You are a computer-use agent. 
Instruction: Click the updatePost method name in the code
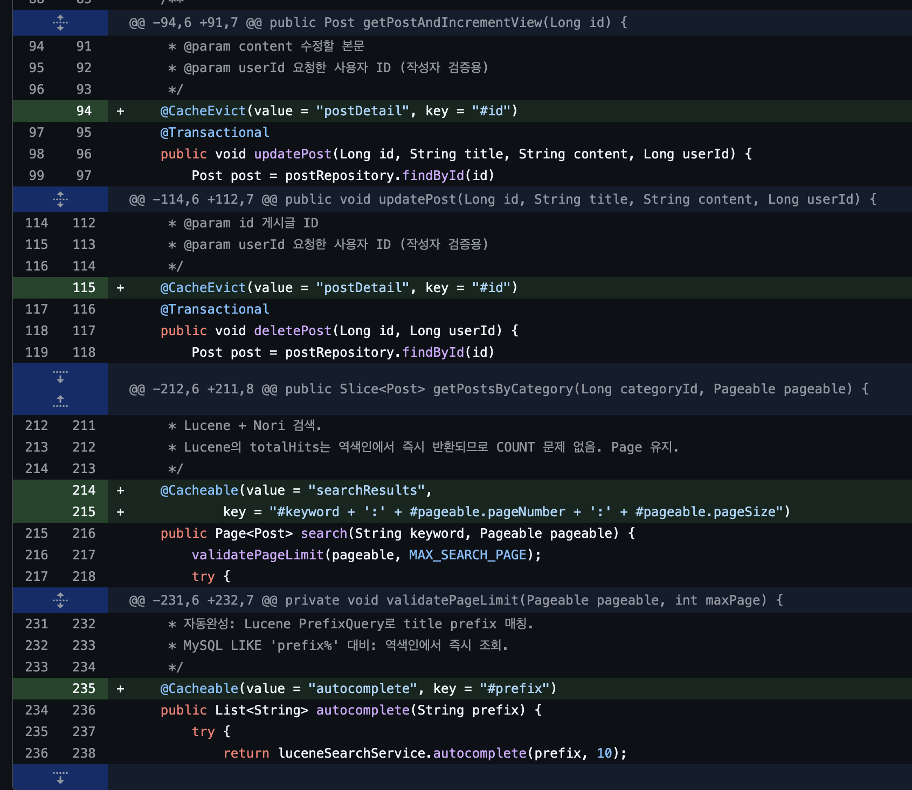point(293,154)
